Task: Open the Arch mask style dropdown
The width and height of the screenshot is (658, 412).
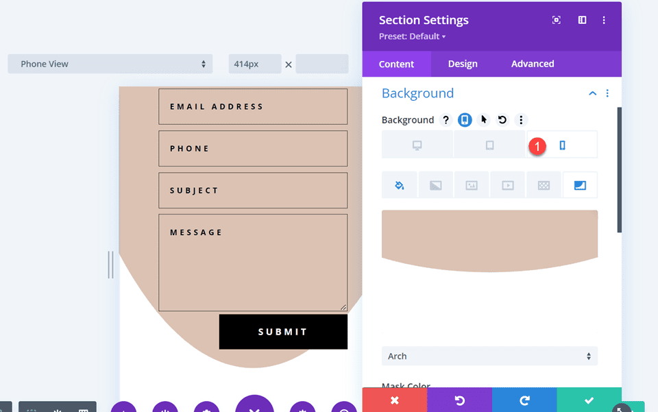Action: (489, 356)
